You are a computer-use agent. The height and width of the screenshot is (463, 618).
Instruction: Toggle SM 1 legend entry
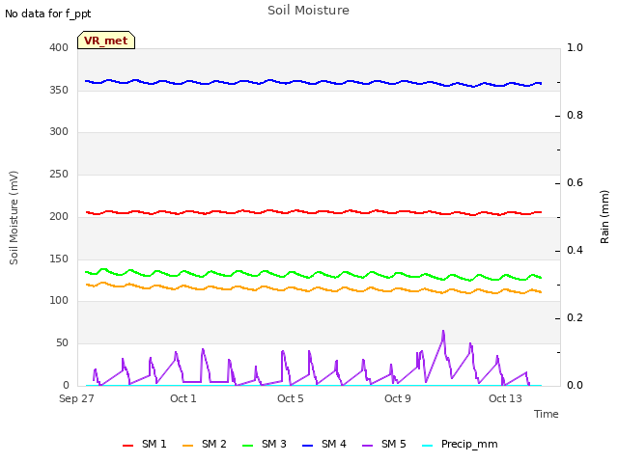coord(144,444)
